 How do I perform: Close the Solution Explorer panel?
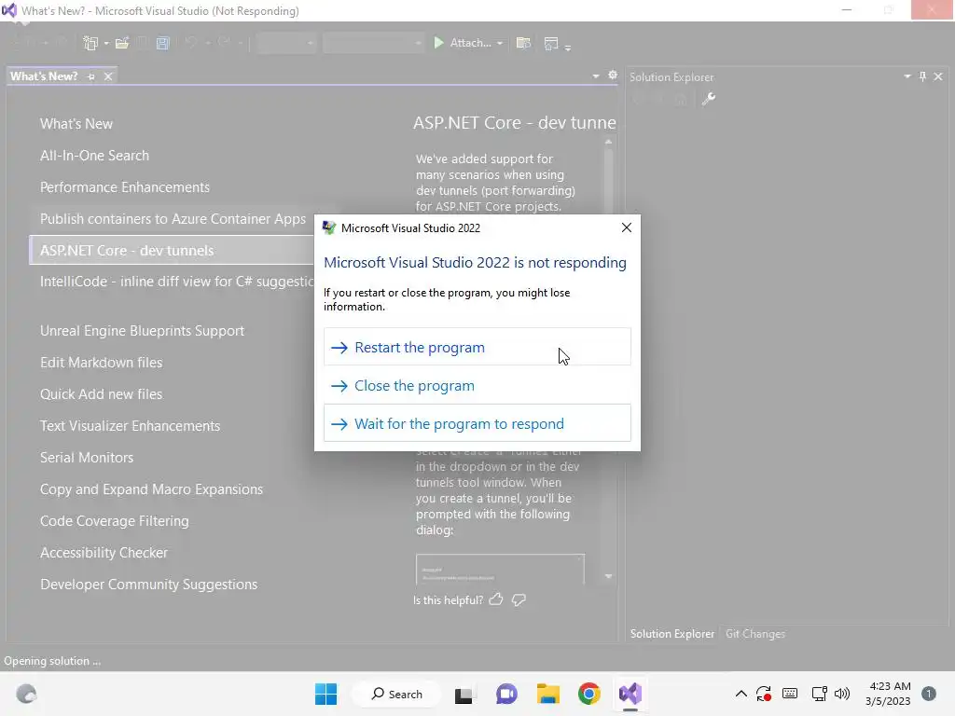938,76
